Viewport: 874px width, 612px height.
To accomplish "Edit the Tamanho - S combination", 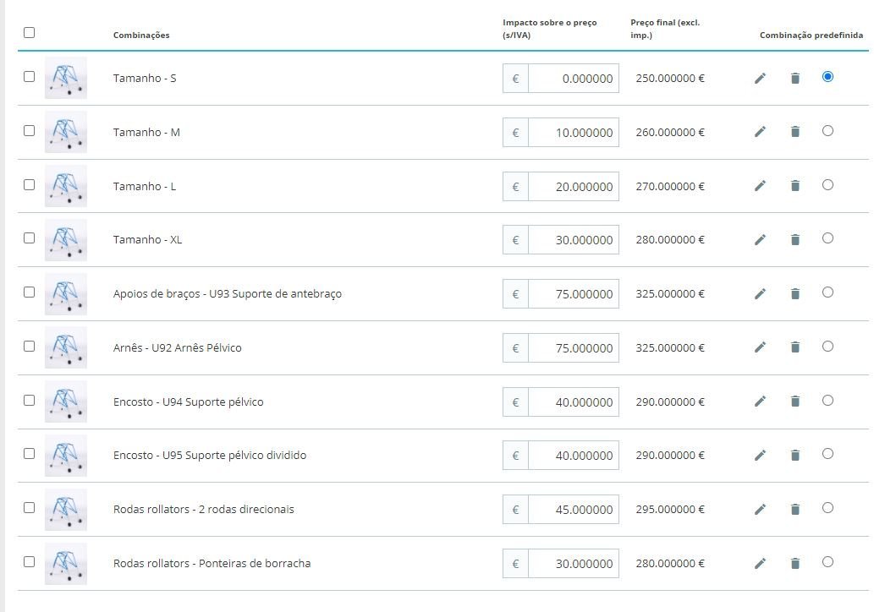I will pos(760,79).
